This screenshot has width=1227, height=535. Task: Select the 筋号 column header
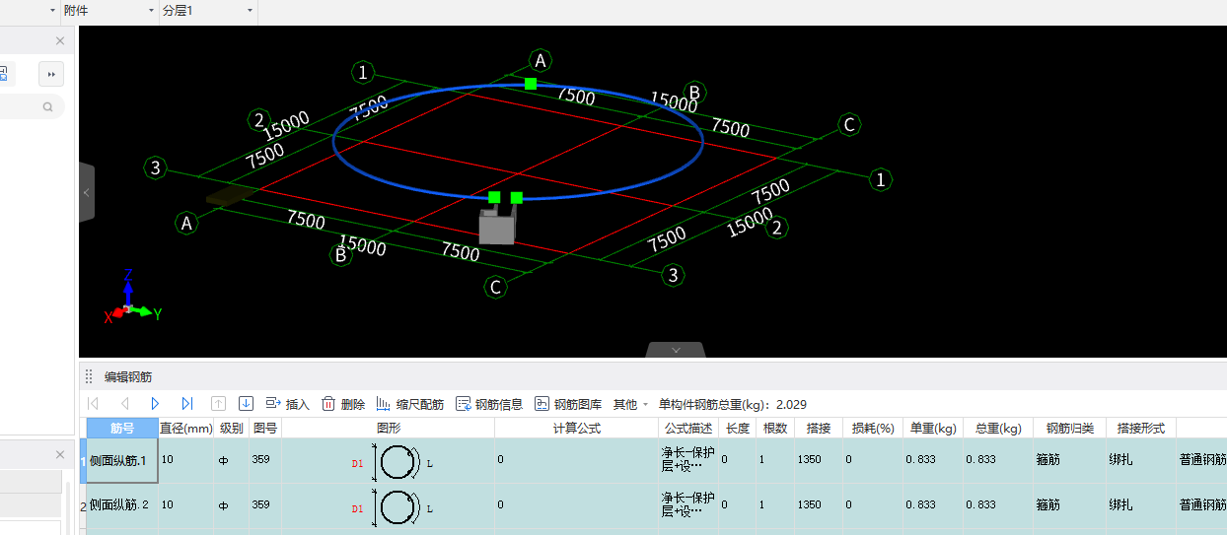(x=122, y=428)
